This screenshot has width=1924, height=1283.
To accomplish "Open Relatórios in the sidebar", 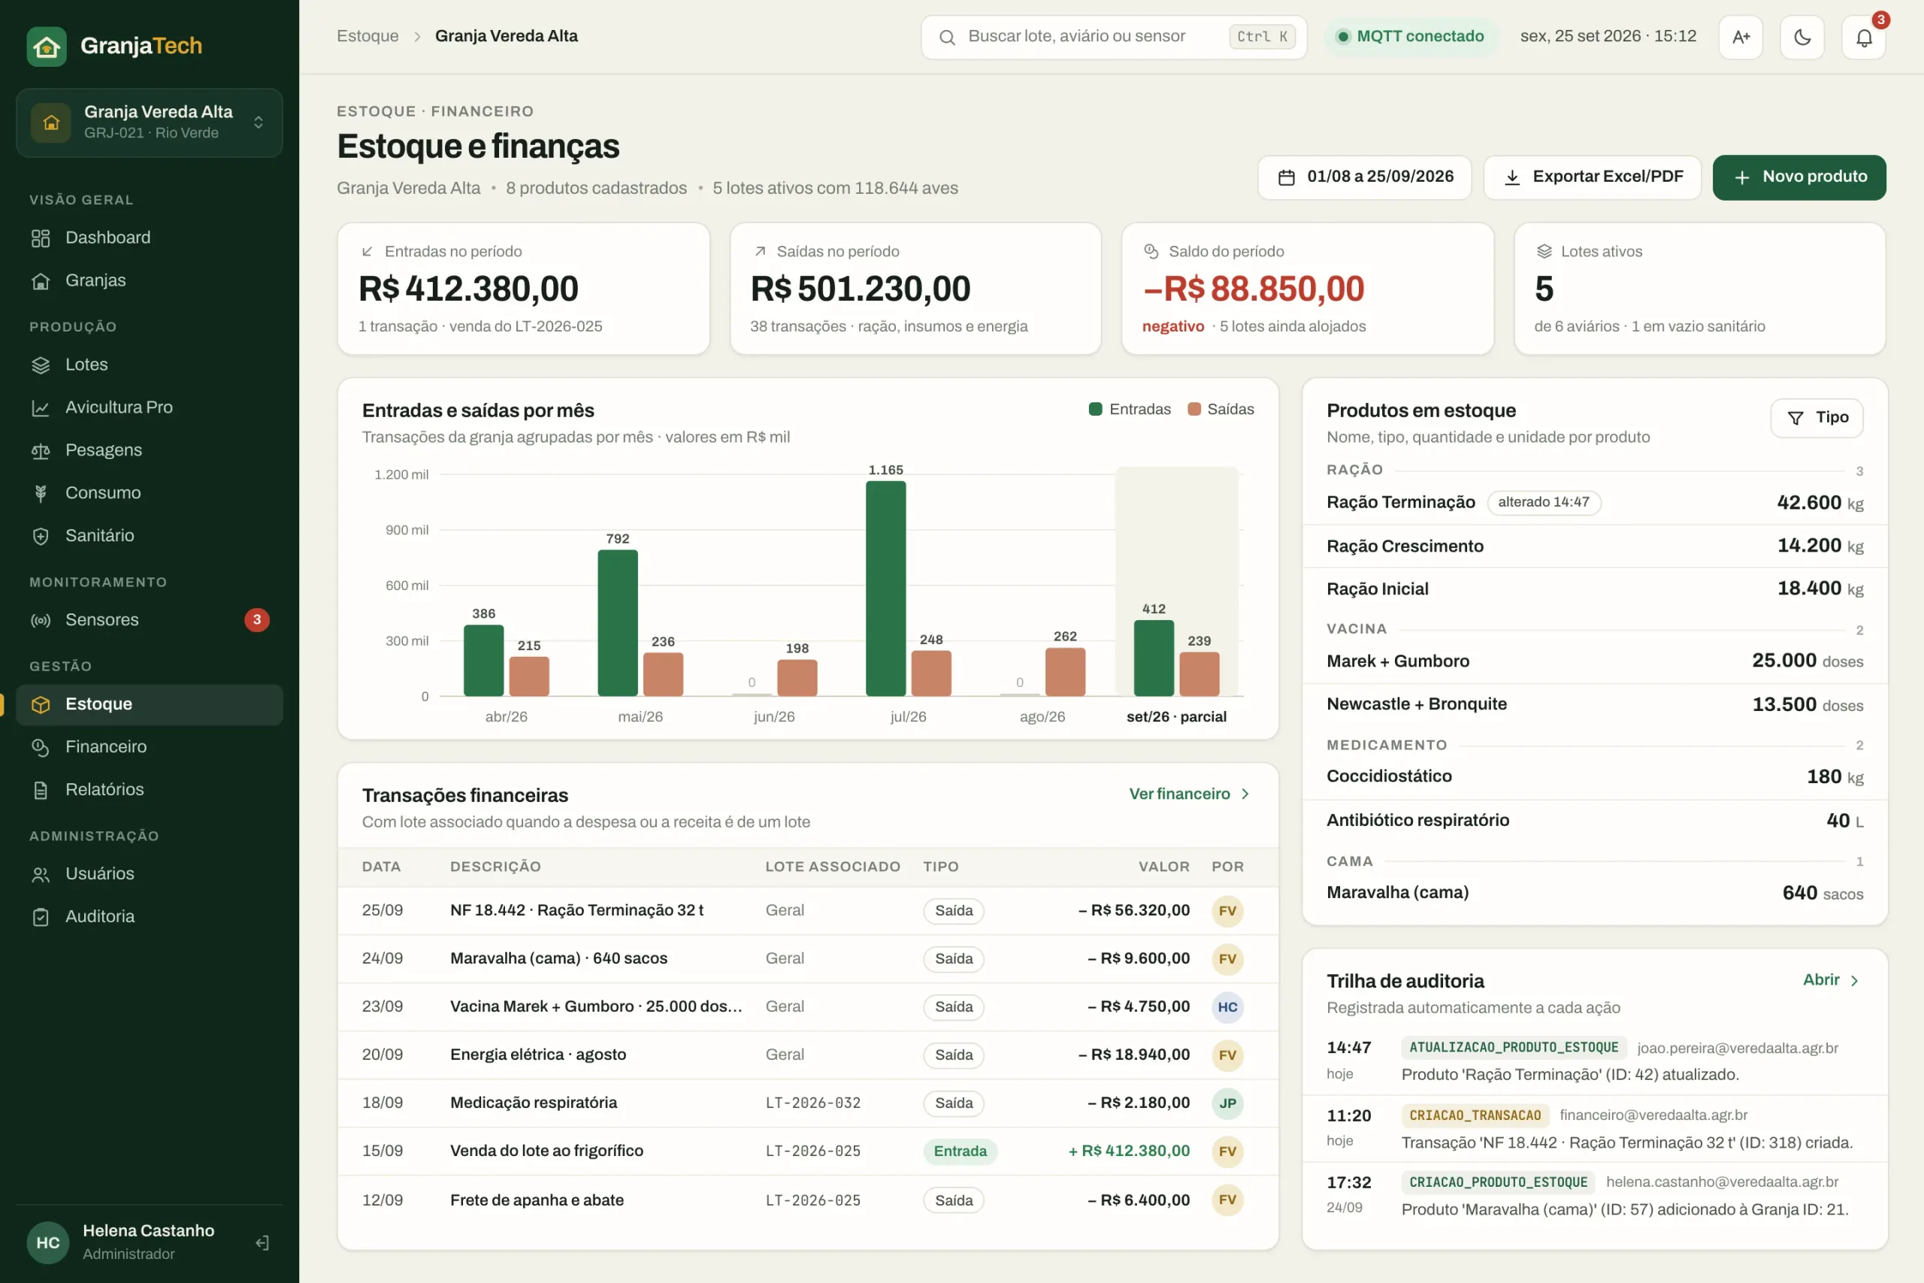I will pos(150,788).
